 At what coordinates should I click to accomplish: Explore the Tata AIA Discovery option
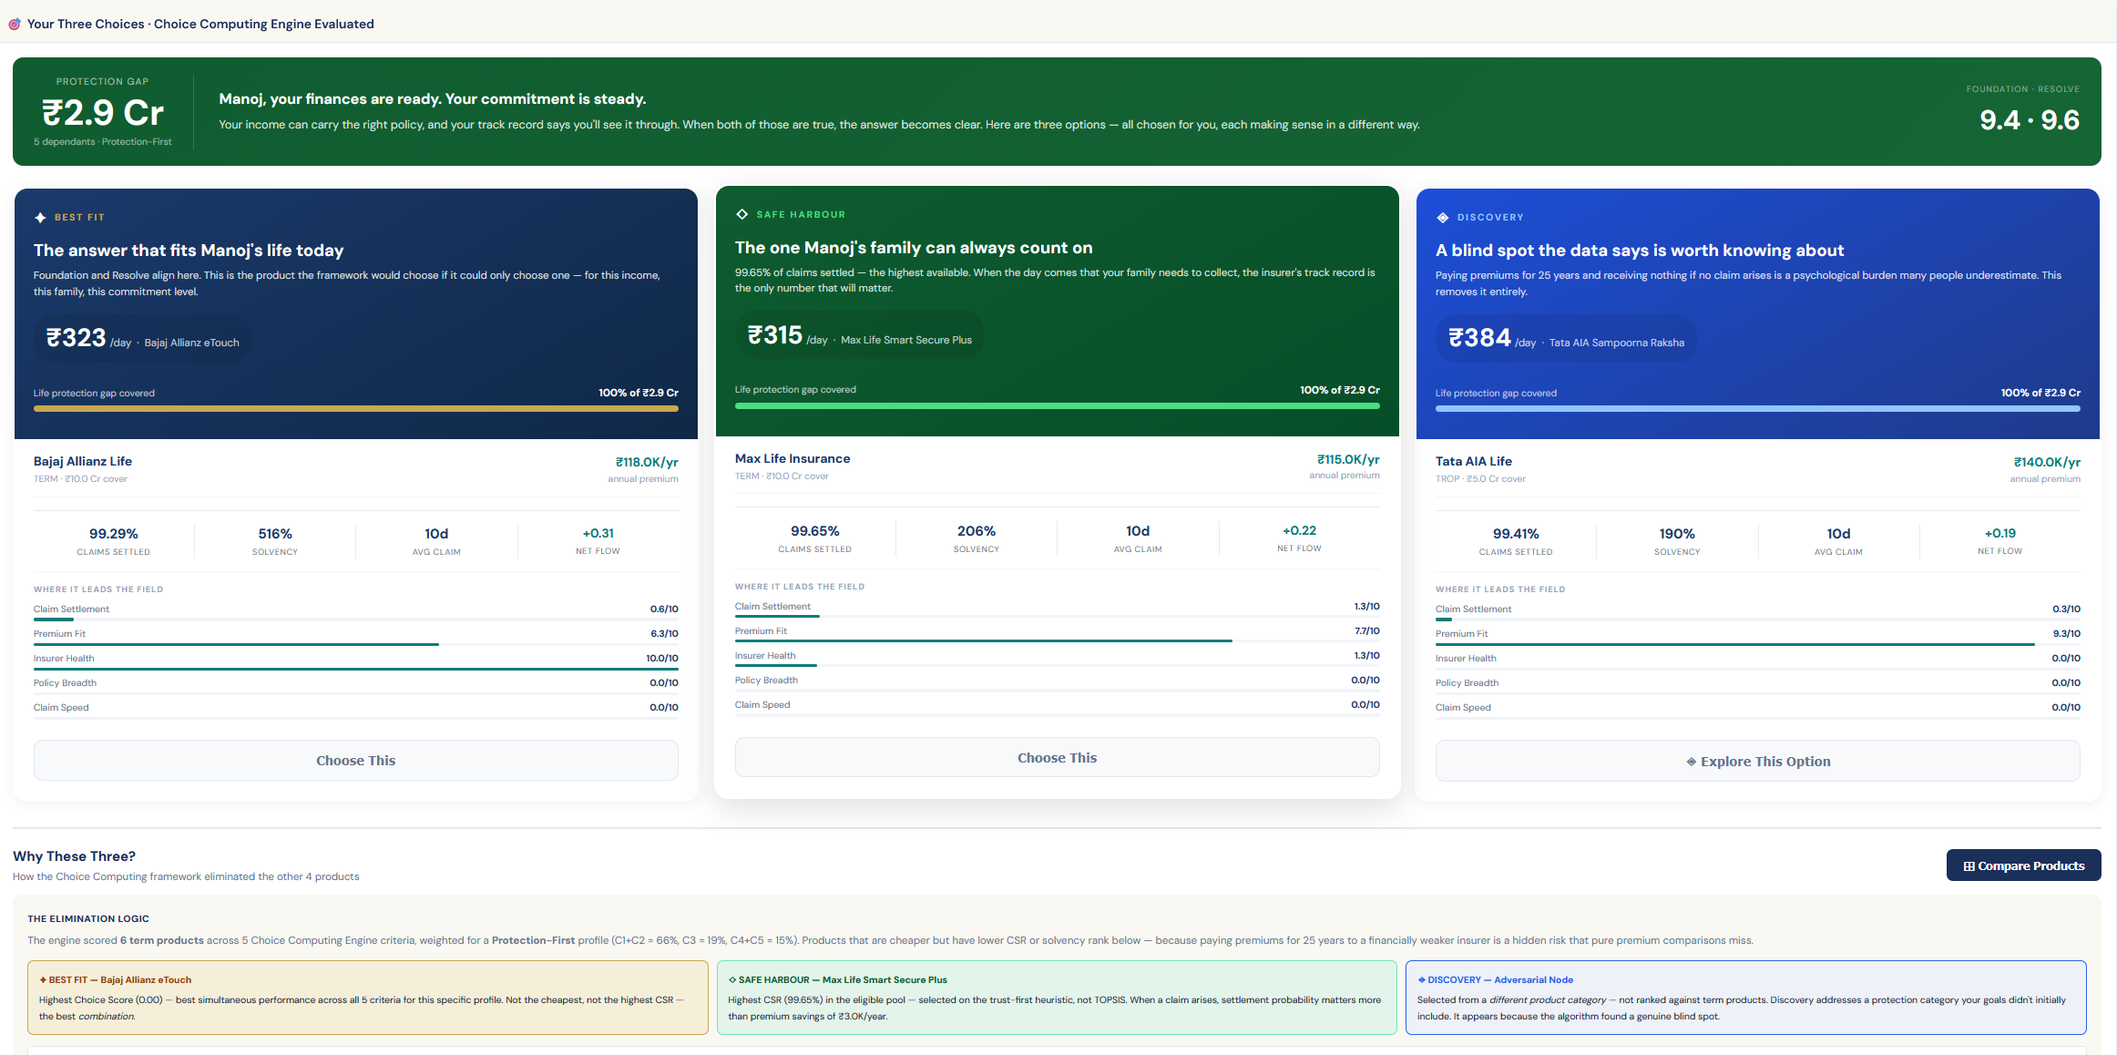1757,762
